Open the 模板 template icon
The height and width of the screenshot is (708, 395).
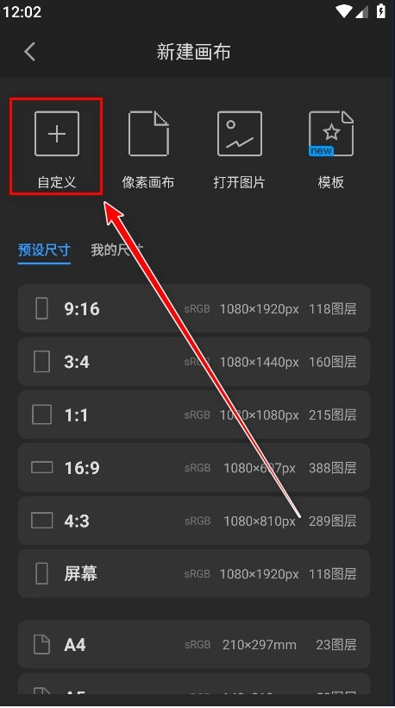tap(331, 134)
